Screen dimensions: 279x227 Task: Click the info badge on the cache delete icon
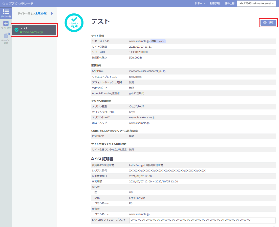pos(9,34)
